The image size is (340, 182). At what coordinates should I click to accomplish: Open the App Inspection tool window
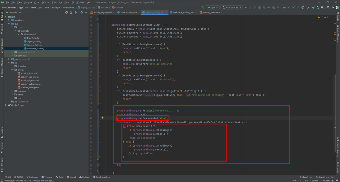click(x=101, y=177)
